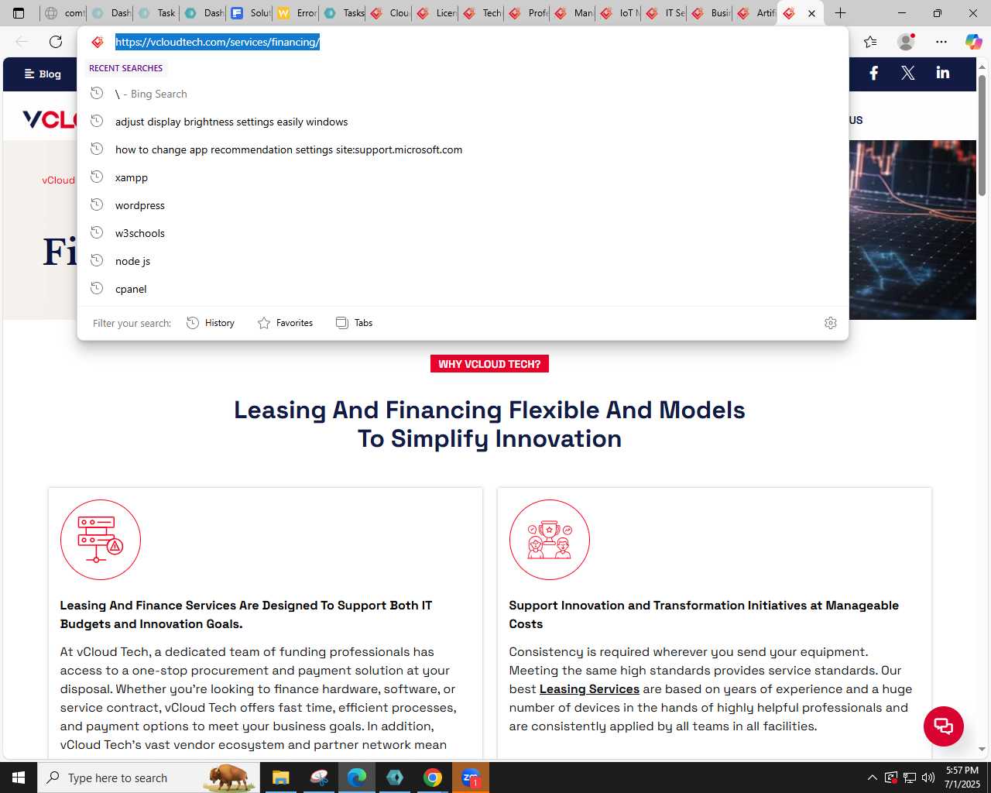The image size is (991, 793).
Task: Show hidden system tray icons
Action: pyautogui.click(x=873, y=778)
